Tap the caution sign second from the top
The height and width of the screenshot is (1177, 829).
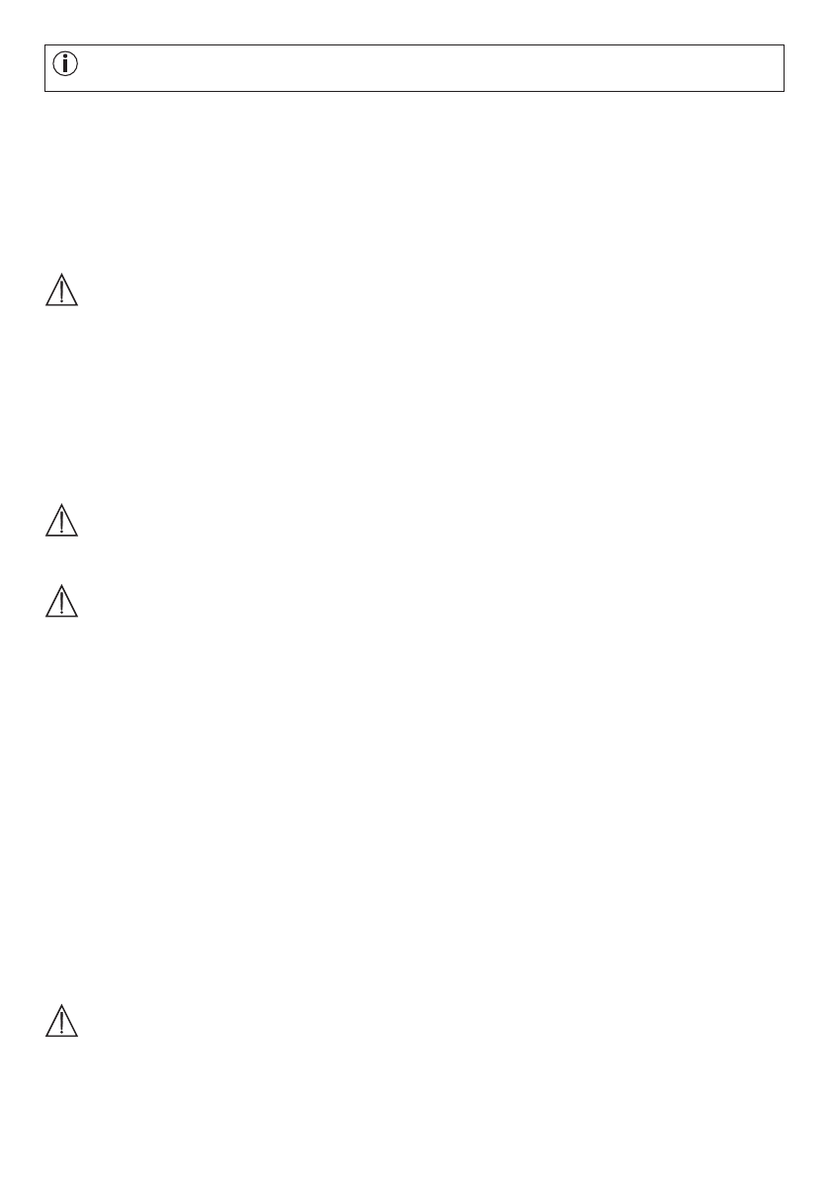coord(61,520)
